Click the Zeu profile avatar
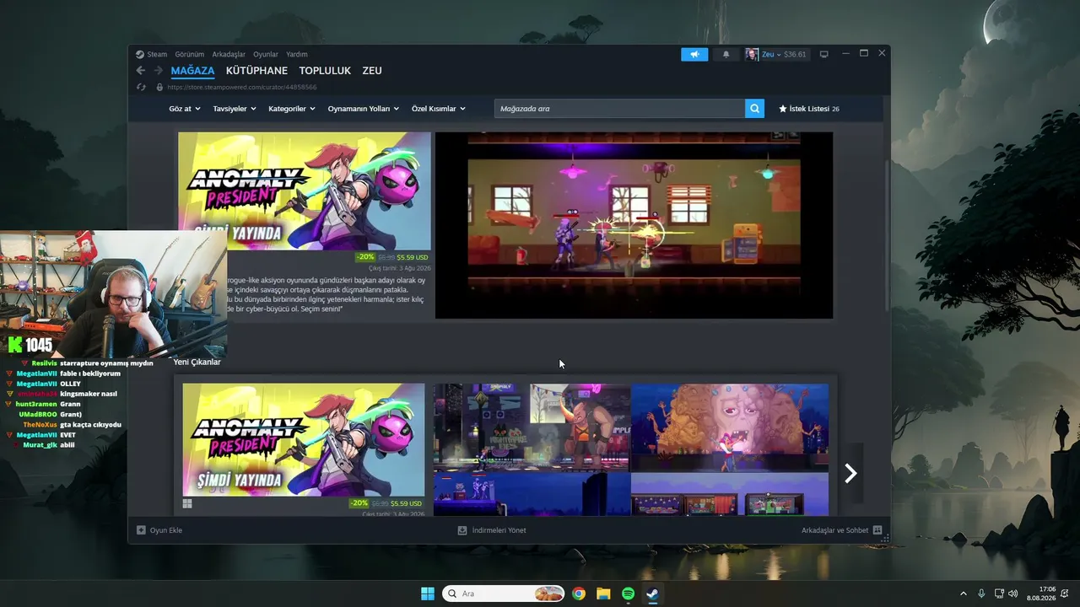The image size is (1080, 607). tap(751, 54)
